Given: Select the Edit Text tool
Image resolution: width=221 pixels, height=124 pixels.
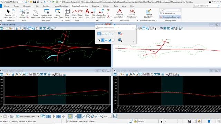Looking at the screenshot, I should pos(93,13).
